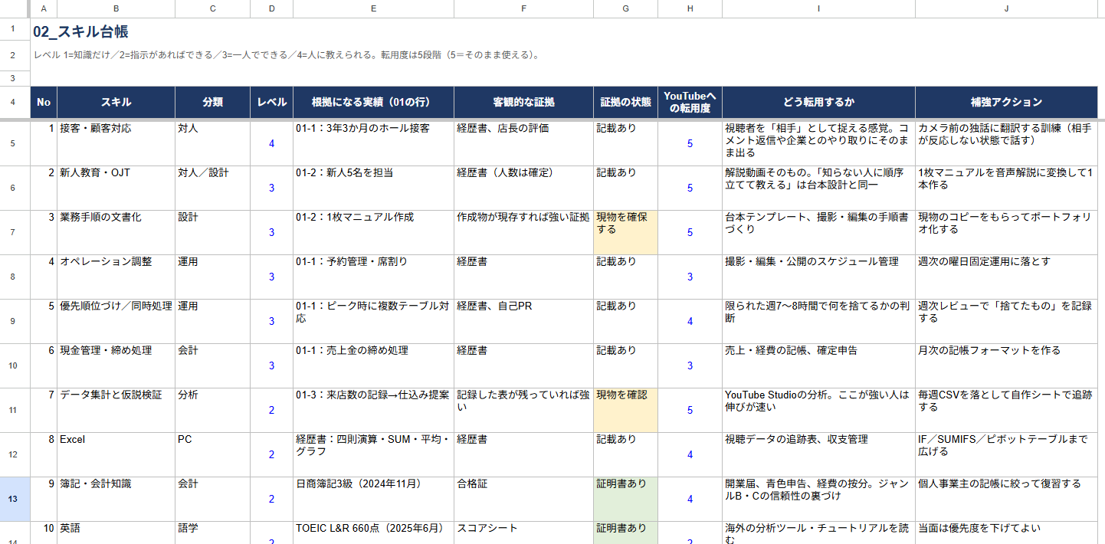Select column H header
The image size is (1105, 544).
[690, 8]
